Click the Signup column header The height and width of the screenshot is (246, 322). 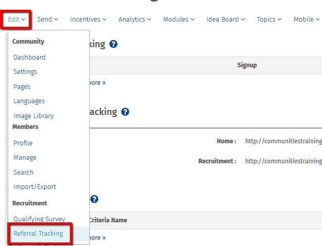pyautogui.click(x=247, y=65)
